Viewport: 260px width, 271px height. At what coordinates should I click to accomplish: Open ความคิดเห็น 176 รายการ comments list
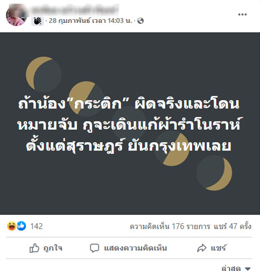click(x=170, y=226)
